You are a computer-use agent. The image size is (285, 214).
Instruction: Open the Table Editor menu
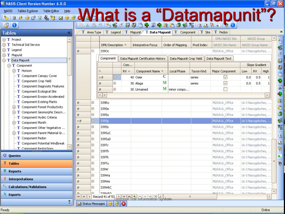tap(51, 11)
